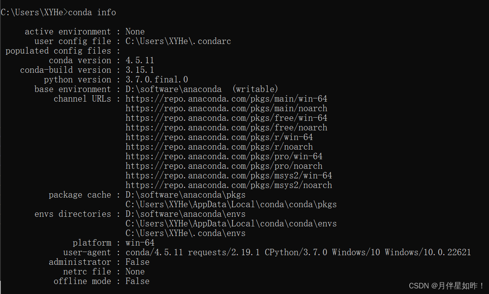
Task: Click the pkgs/msys2/noarch channel URL
Action: pos(229,185)
